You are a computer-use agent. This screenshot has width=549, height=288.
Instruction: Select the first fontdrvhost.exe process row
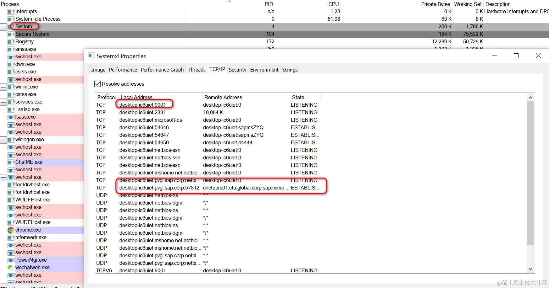point(42,185)
